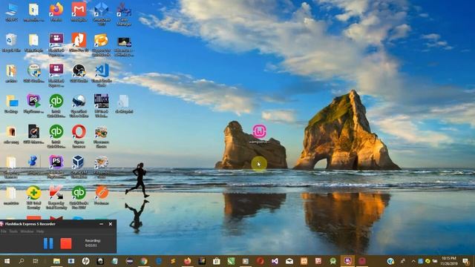Select the 360 Total Security desktop shortcut
This screenshot has height=267, width=475.
33,197
